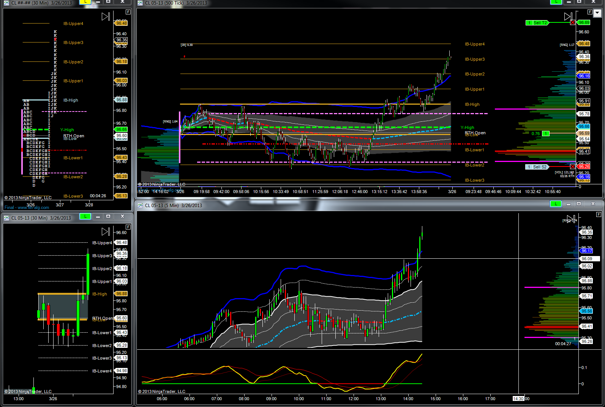Click the Y-High label in CL ##-## chart
The width and height of the screenshot is (605, 407).
coord(67,130)
